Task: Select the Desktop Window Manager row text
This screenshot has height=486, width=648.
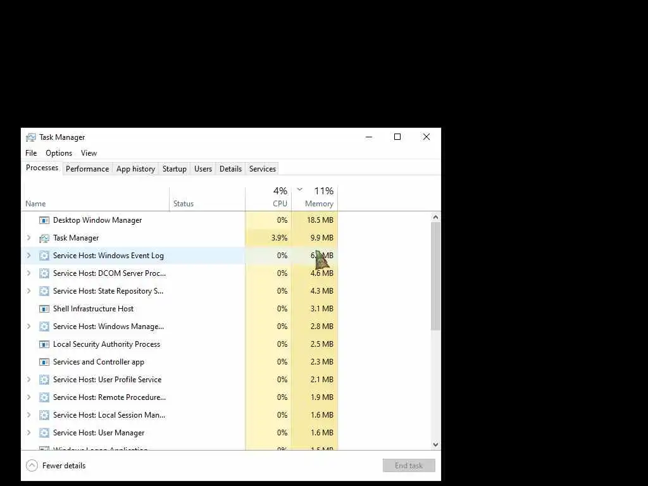Action: click(x=97, y=220)
